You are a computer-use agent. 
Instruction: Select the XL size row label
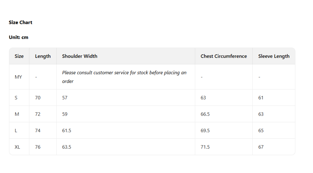click(17, 147)
